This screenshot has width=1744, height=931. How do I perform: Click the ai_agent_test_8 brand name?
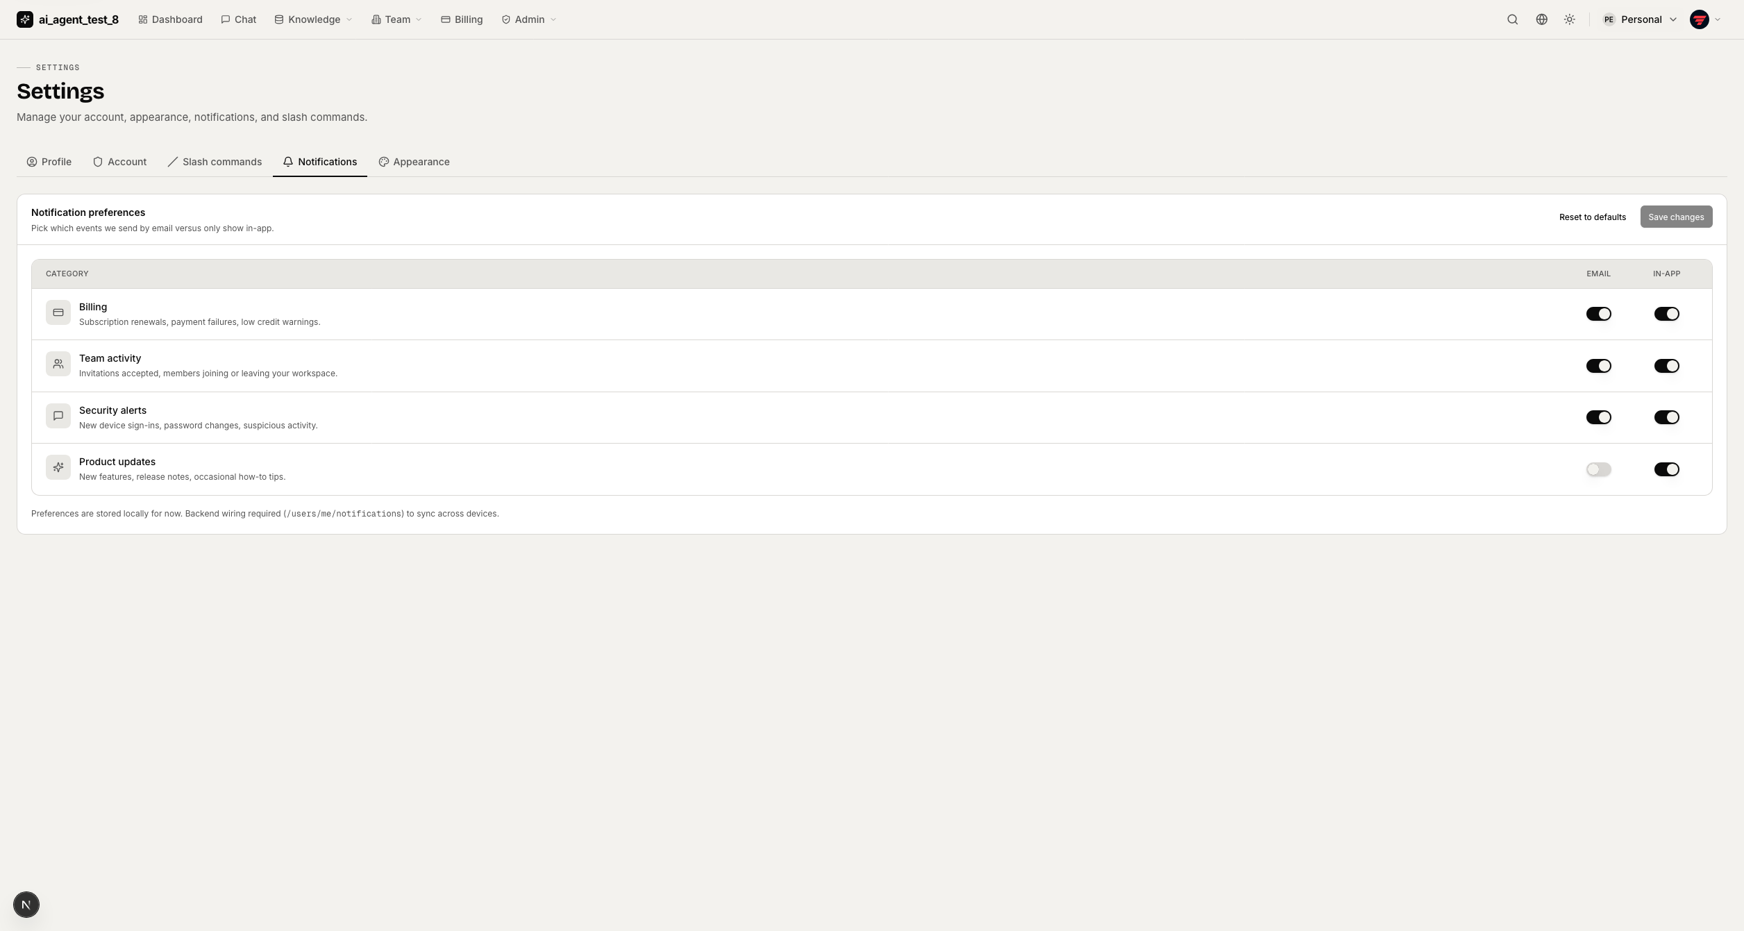[x=78, y=19]
